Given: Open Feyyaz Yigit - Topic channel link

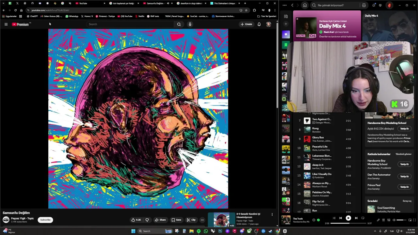Looking at the screenshot, I should (23, 218).
